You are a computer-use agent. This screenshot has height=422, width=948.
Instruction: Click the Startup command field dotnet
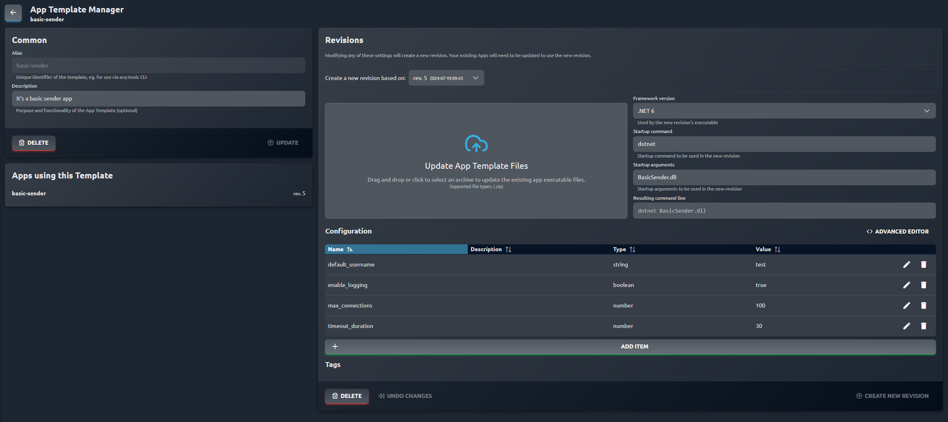(x=784, y=144)
